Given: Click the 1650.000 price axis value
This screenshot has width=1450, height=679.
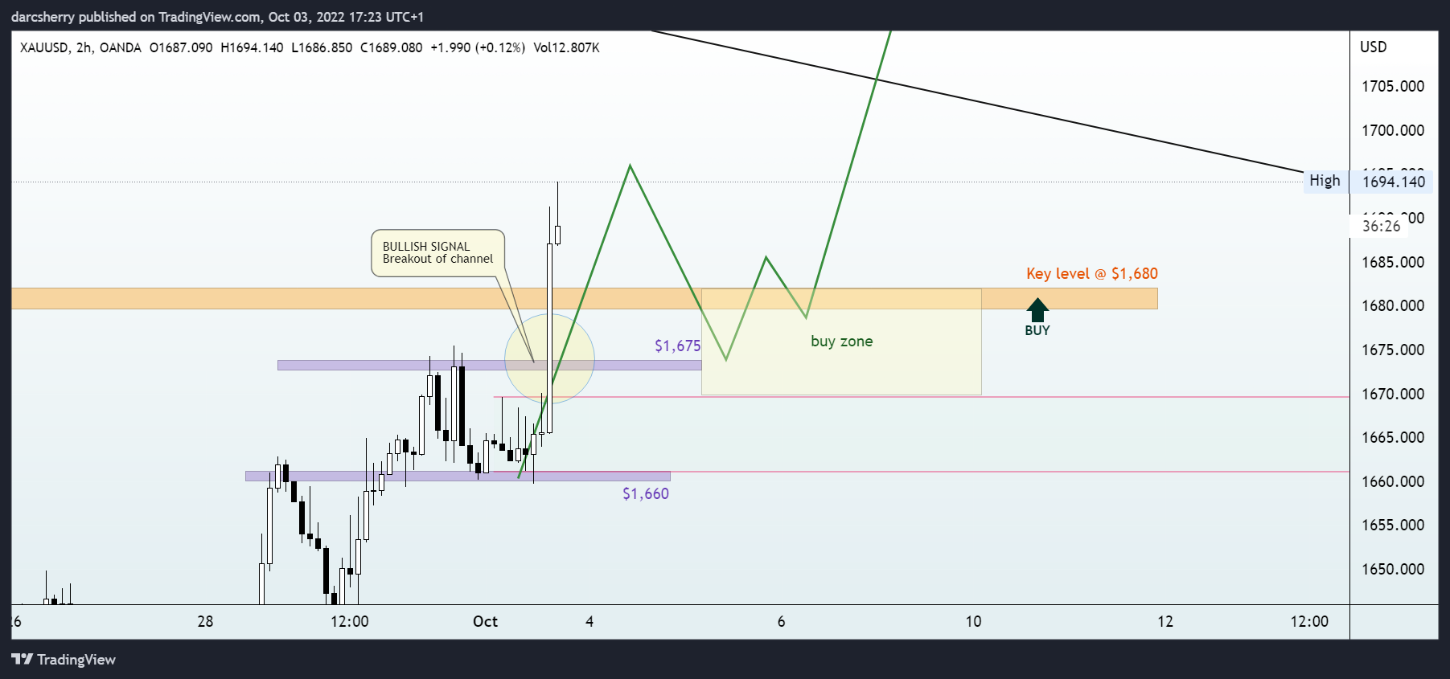Looking at the screenshot, I should click(x=1392, y=569).
